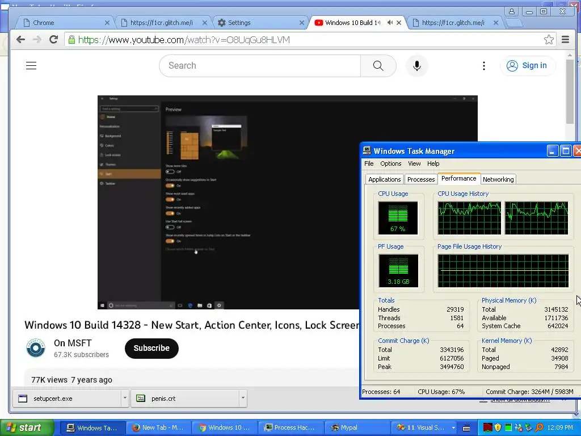Click the Task Manager title bar icon
Image resolution: width=581 pixels, height=436 pixels.
click(x=367, y=150)
